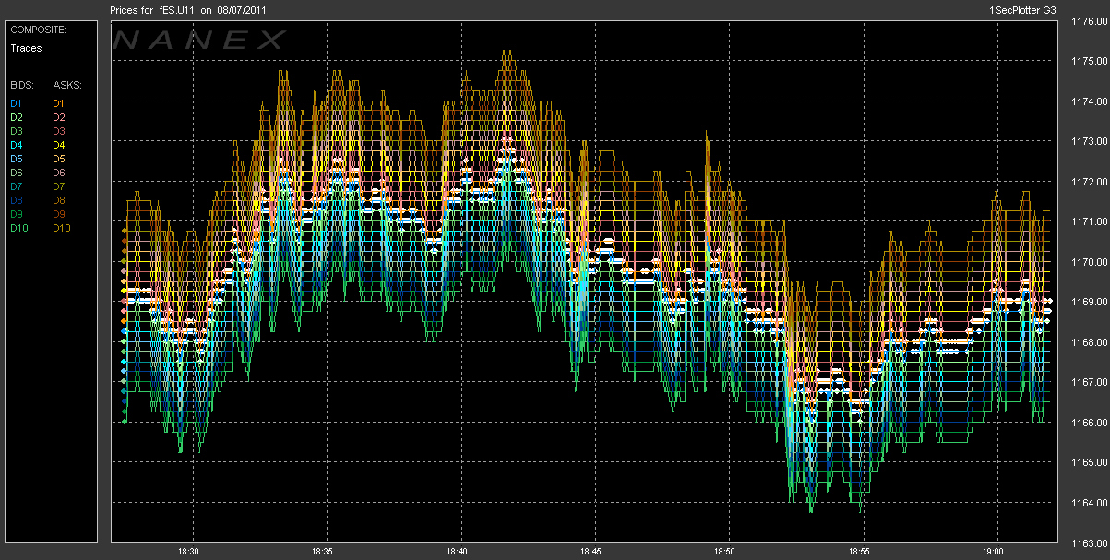
Task: Click the D10 entry in the BIDS column
Action: tap(18, 228)
